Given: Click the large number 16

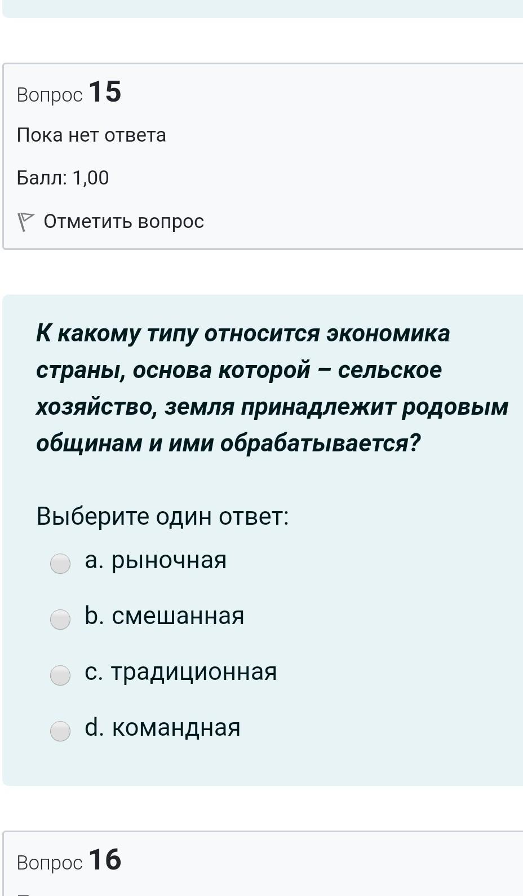Looking at the screenshot, I should click(x=105, y=860).
